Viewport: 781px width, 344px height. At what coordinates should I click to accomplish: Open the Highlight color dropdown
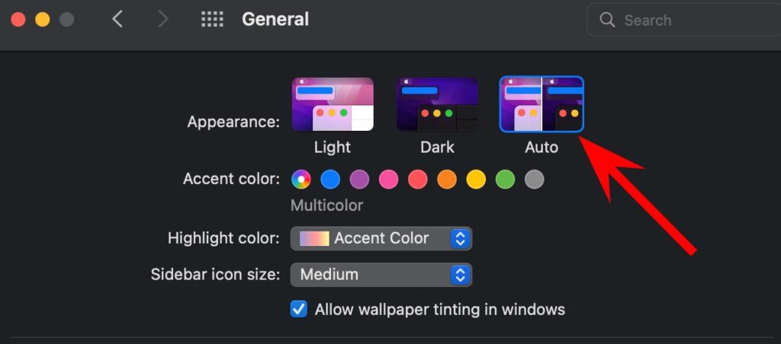point(381,238)
